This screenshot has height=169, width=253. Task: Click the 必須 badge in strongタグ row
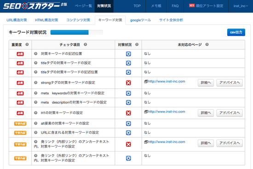coord(20,83)
